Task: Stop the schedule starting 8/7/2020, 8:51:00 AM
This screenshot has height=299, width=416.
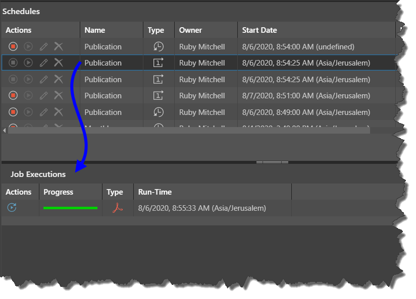Action: [13, 95]
